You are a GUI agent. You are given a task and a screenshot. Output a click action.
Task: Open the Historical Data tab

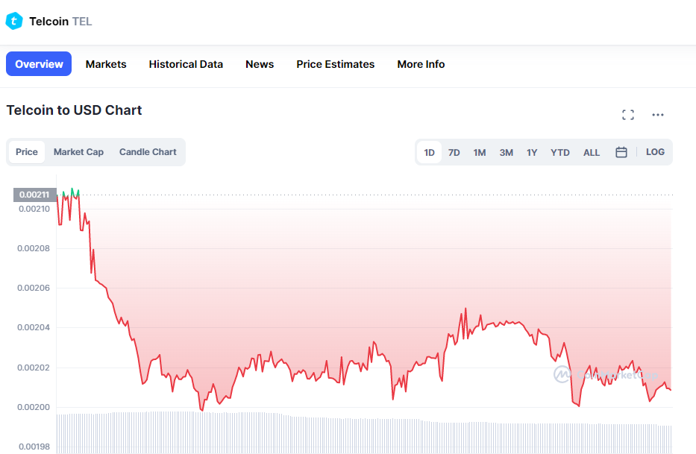point(186,64)
